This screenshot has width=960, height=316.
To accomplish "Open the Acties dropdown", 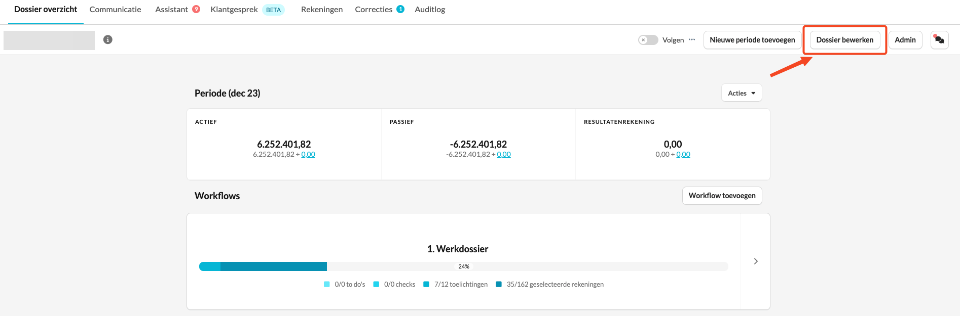I will click(741, 93).
